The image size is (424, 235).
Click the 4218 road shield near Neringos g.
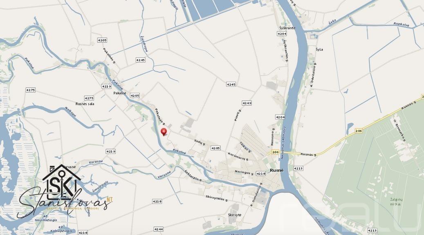click(261, 173)
